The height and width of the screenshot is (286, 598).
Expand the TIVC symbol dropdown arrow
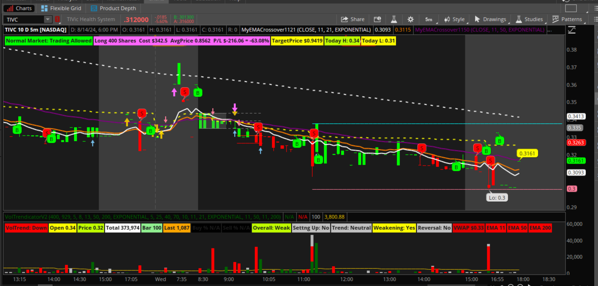47,19
